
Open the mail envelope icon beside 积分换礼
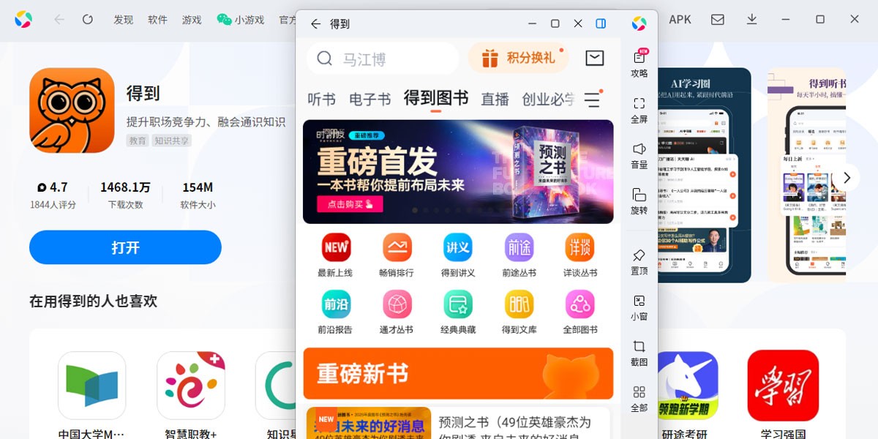click(x=595, y=58)
